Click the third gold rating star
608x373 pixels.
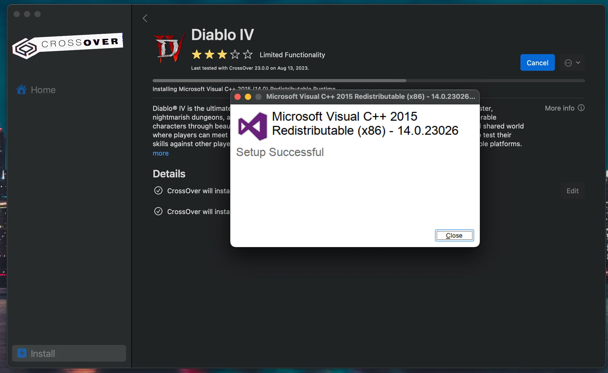coord(222,55)
